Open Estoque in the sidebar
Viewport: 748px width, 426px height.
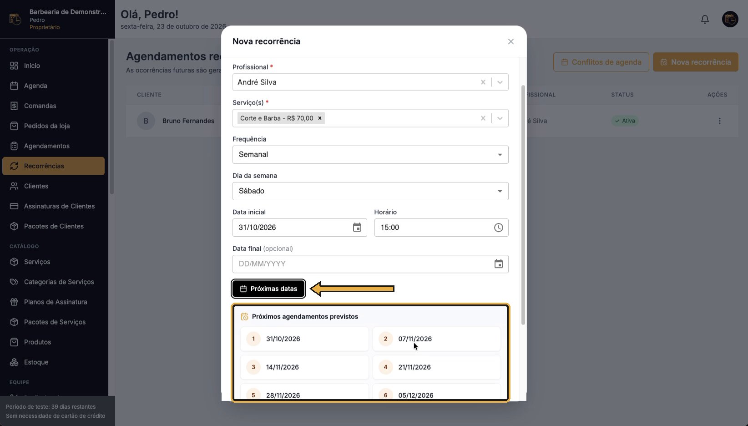pyautogui.click(x=54, y=362)
